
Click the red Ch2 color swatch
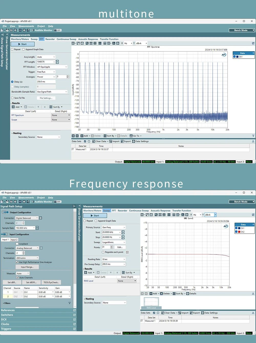point(239,232)
